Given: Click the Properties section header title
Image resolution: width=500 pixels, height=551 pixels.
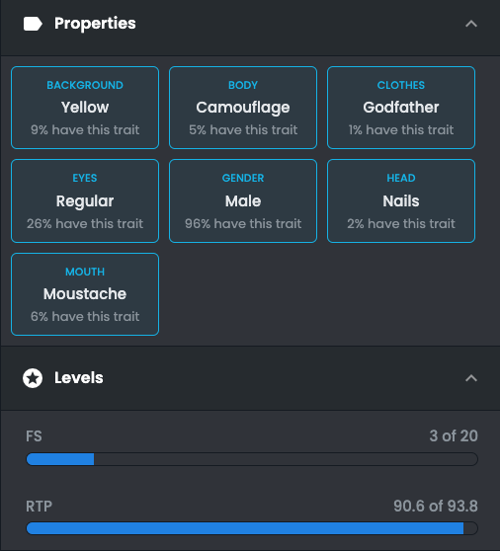Looking at the screenshot, I should click(95, 24).
